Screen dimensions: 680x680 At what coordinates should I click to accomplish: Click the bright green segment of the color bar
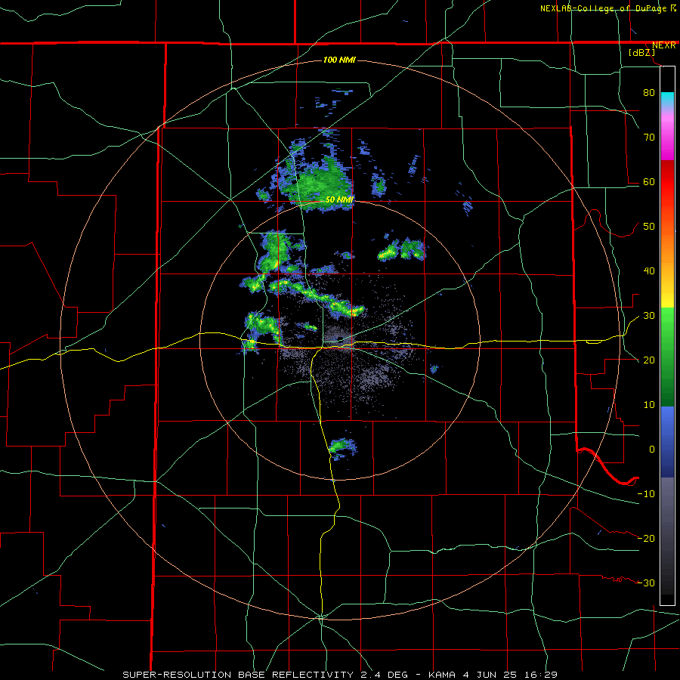coord(667,323)
